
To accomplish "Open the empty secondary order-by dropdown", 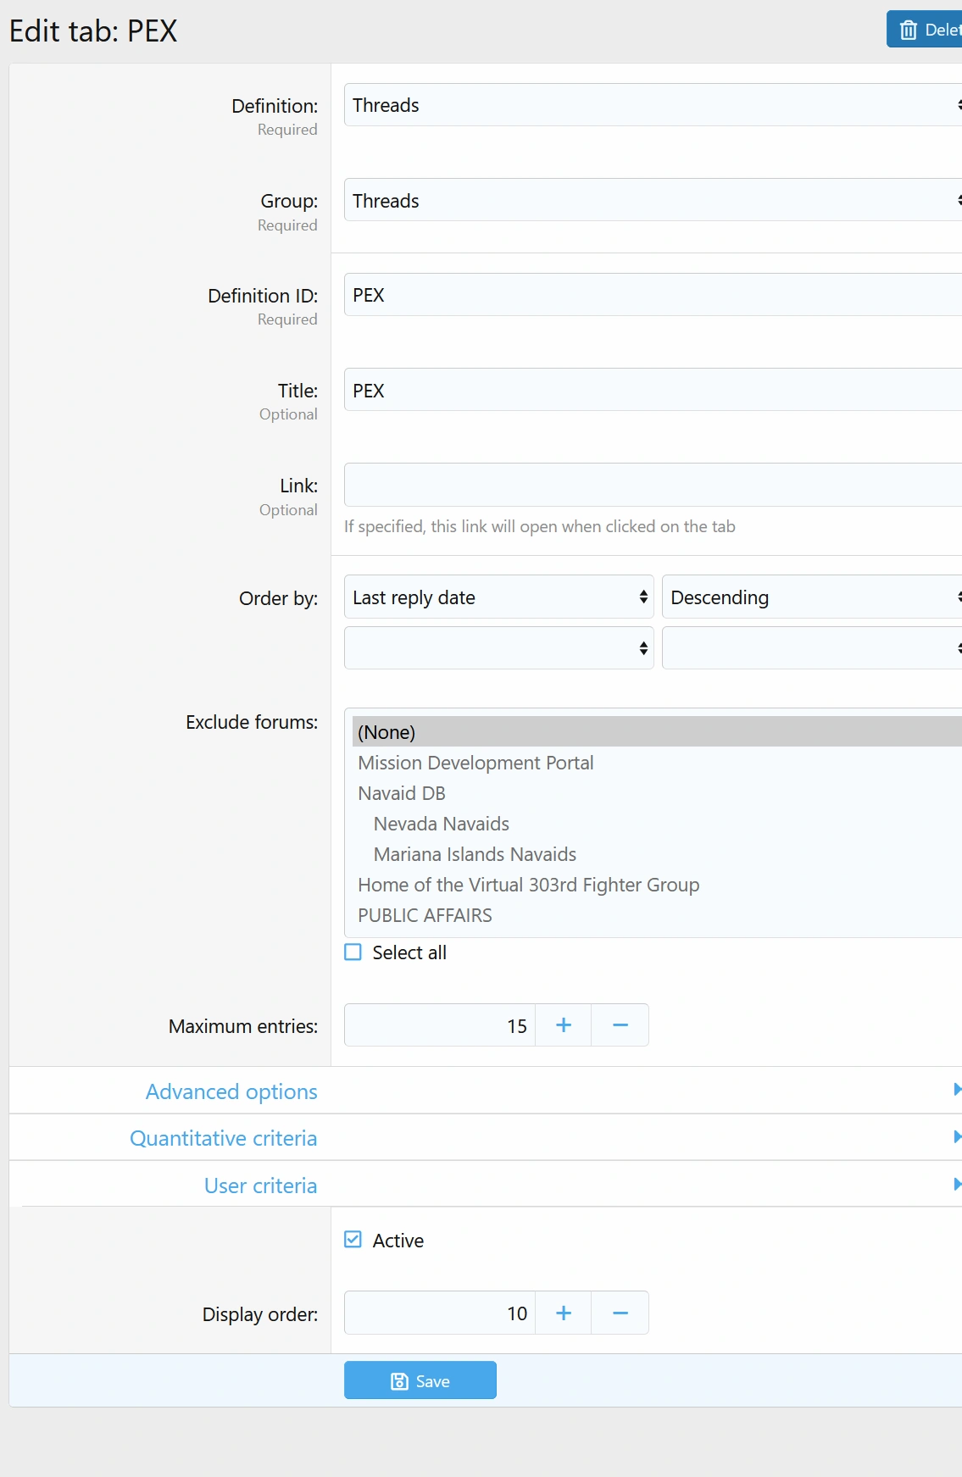I will coord(498,648).
